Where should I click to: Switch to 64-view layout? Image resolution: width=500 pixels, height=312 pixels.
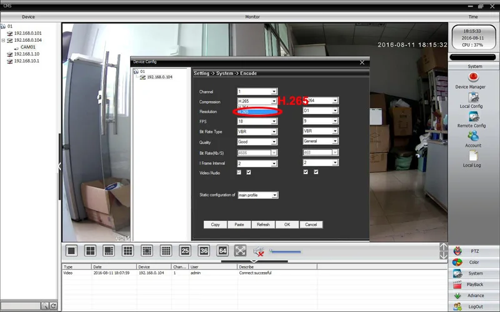tap(222, 251)
